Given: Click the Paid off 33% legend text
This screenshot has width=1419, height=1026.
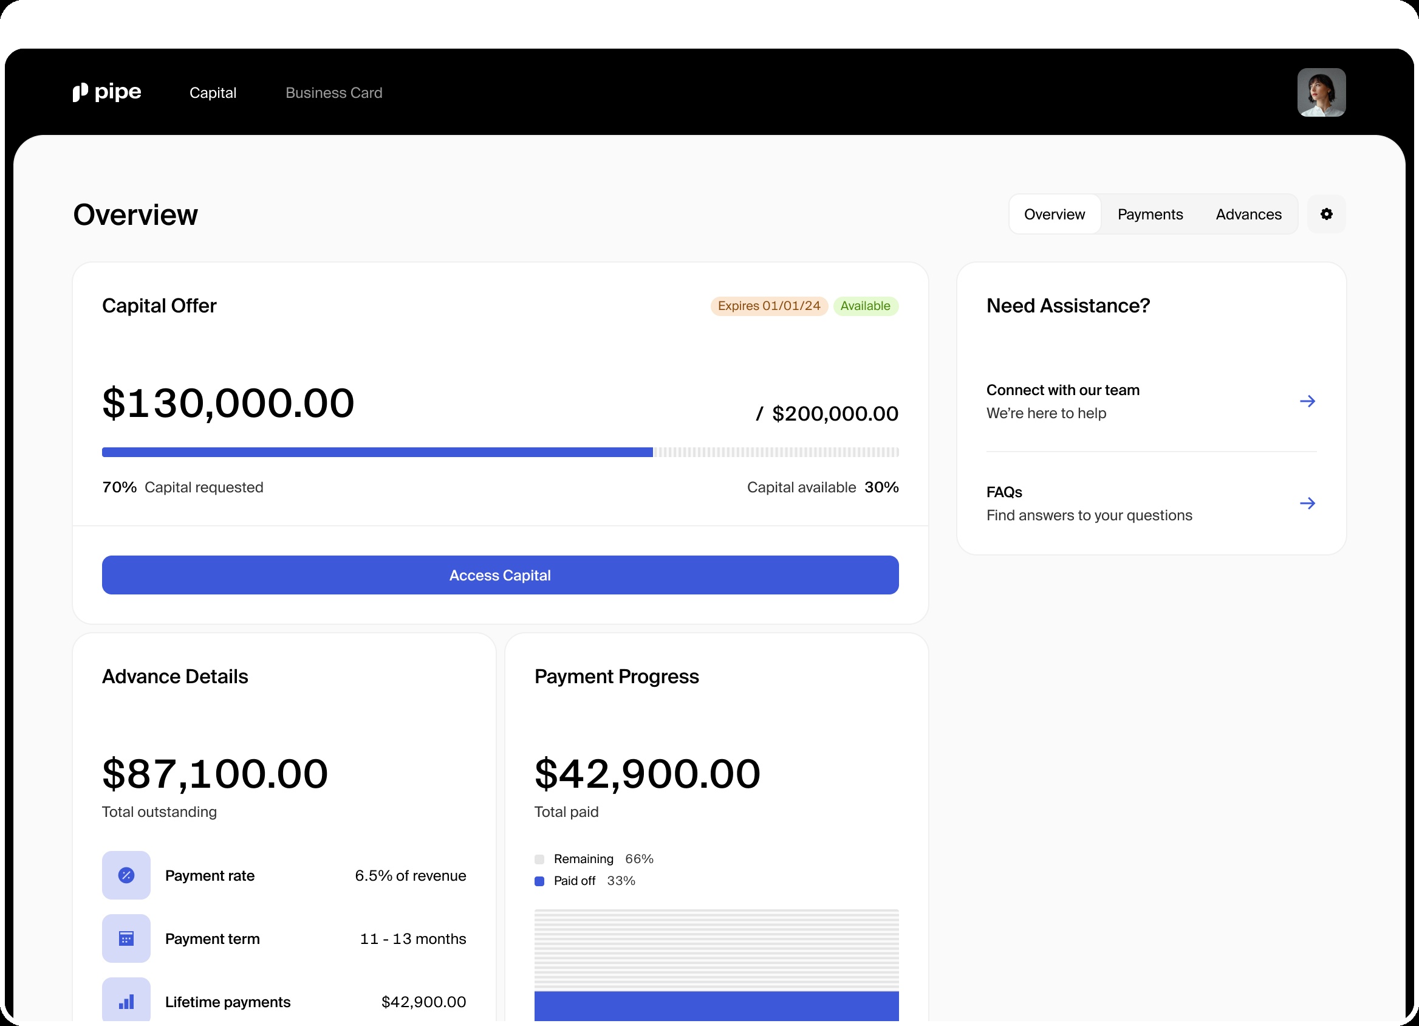Looking at the screenshot, I should 594,881.
